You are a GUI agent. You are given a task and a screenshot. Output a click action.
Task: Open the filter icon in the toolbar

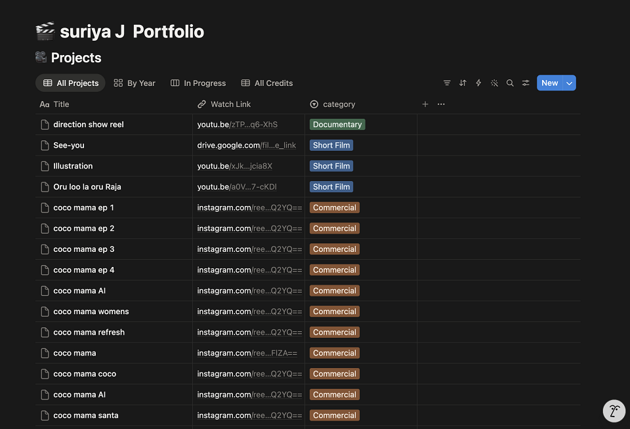pyautogui.click(x=447, y=83)
